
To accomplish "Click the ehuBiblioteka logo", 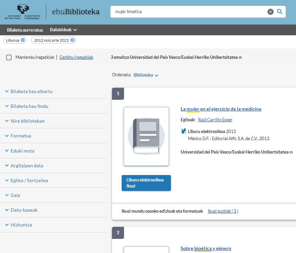I will (76, 12).
